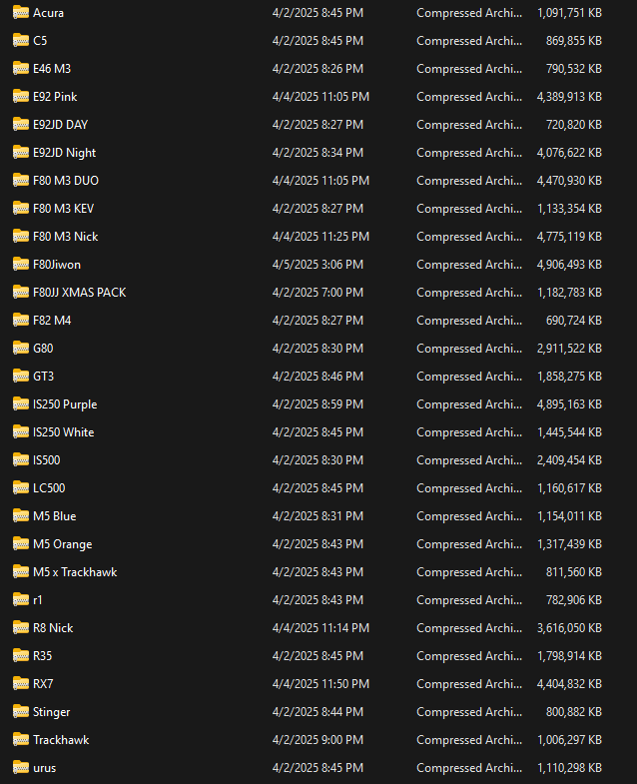Image resolution: width=637 pixels, height=784 pixels.
Task: Click the IS250 Purple file name
Action: click(x=65, y=404)
